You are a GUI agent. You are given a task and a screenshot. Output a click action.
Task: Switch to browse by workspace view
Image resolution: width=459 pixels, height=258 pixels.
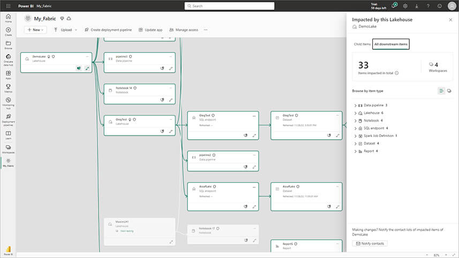tap(449, 91)
